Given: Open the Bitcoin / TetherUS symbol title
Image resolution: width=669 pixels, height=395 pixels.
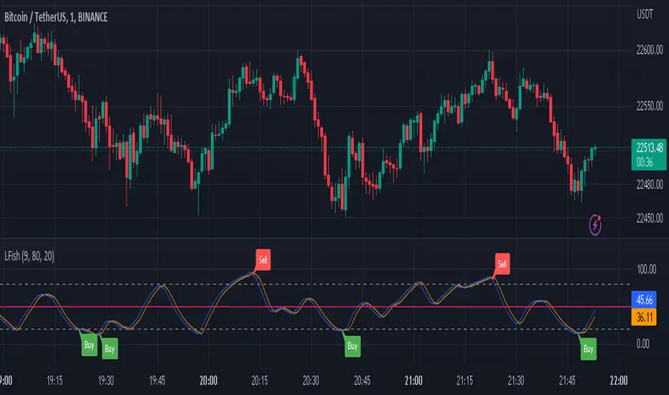Looking at the screenshot, I should pyautogui.click(x=56, y=17).
